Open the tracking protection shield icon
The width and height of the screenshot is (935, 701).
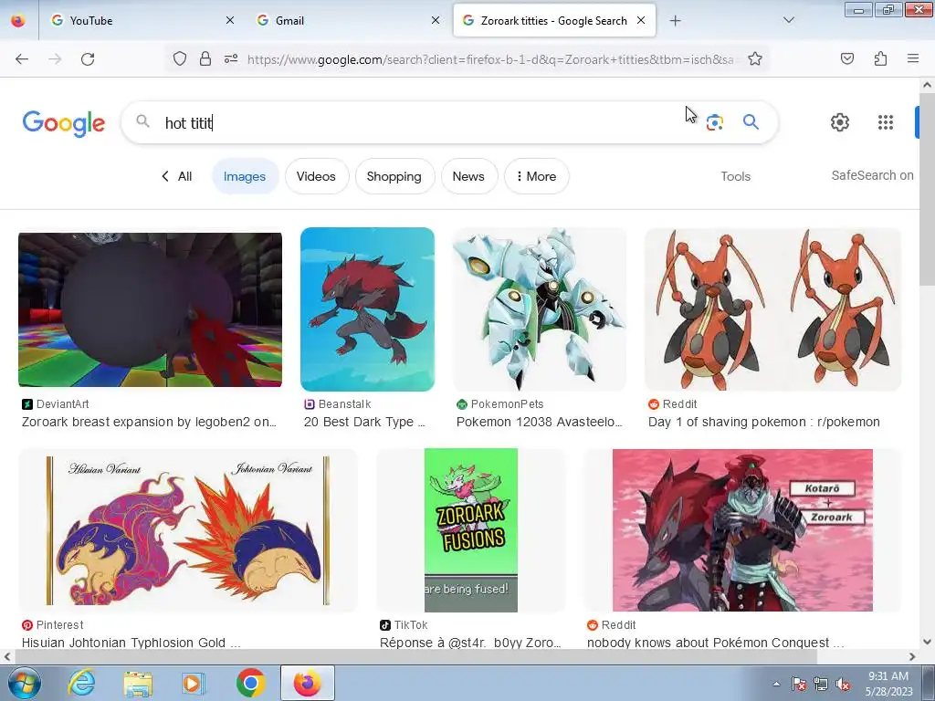(180, 58)
